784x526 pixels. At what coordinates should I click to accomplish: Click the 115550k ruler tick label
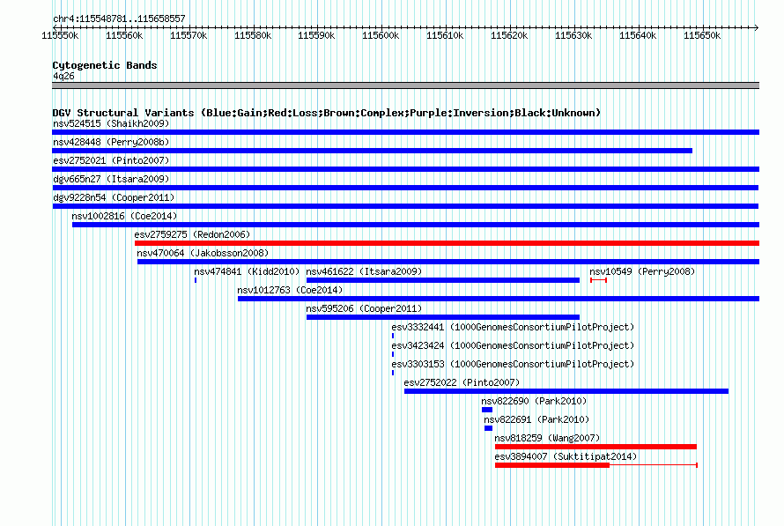click(60, 35)
